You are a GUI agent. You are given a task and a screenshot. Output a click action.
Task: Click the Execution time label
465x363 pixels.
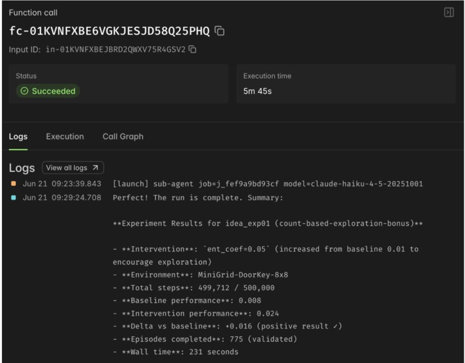click(x=267, y=76)
